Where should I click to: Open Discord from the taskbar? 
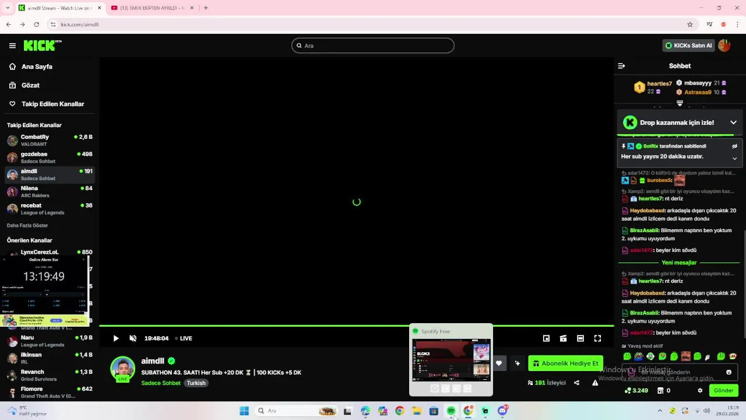502,411
